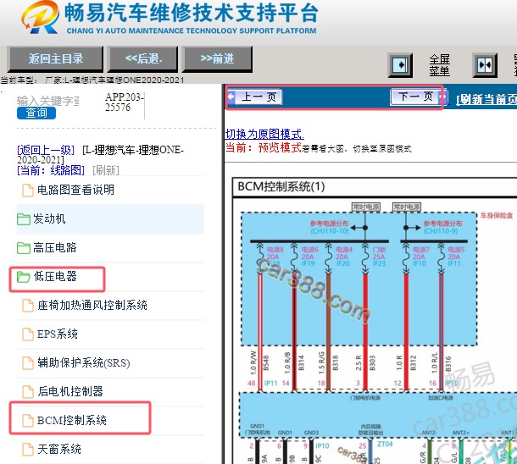This screenshot has height=464, width=517.
Task: Click the page icon beside 后电机控制器
Action: click(28, 392)
